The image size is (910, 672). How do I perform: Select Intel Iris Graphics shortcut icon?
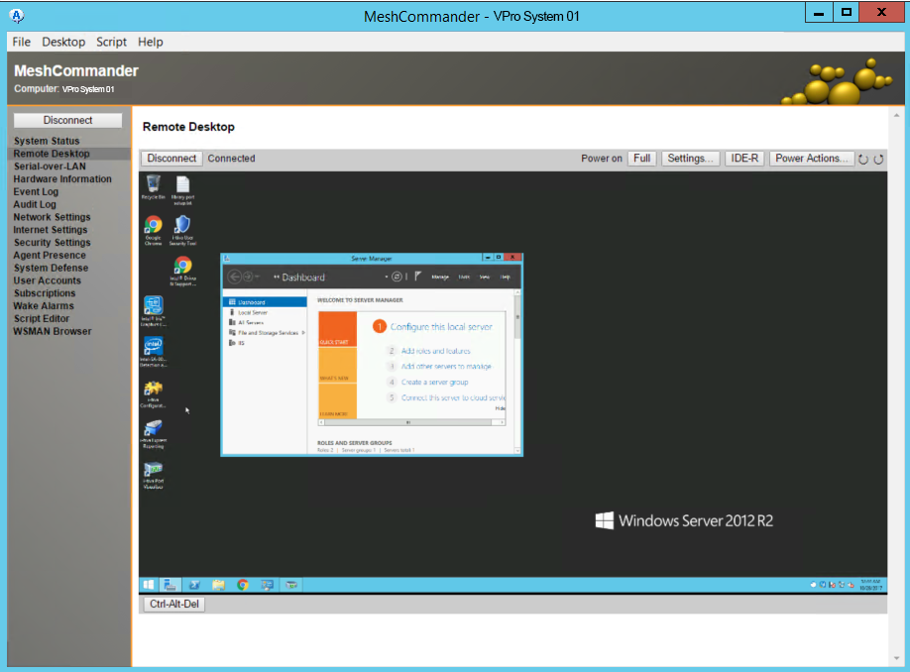click(x=154, y=310)
